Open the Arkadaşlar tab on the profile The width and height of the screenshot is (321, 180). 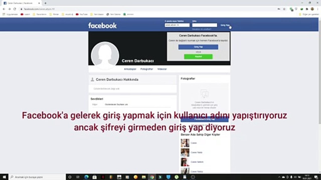click(x=130, y=69)
